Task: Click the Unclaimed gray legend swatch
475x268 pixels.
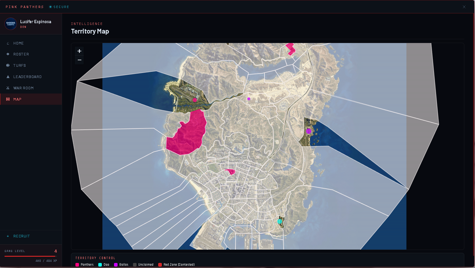Action: (135, 265)
